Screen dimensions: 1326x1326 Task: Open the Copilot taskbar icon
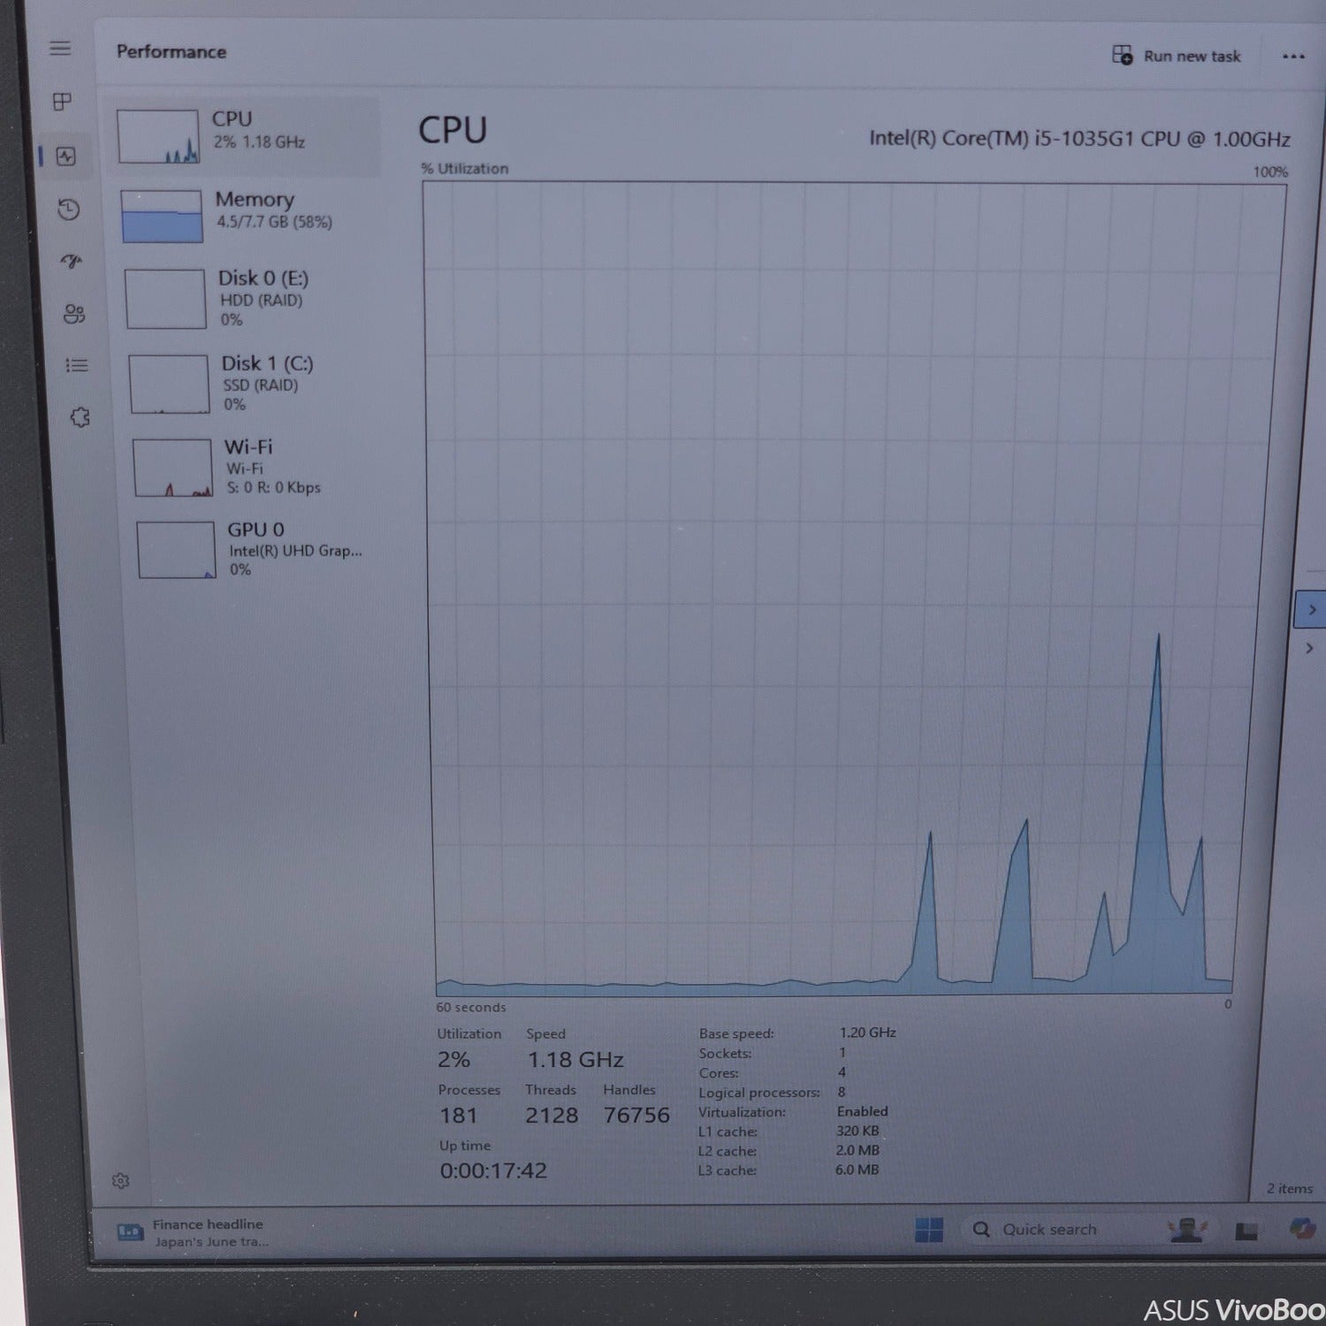pos(1303,1228)
